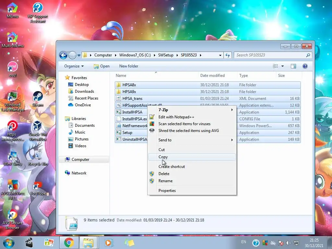Expand path arrow after Computer
This screenshot has height=249, width=332.
click(x=116, y=55)
